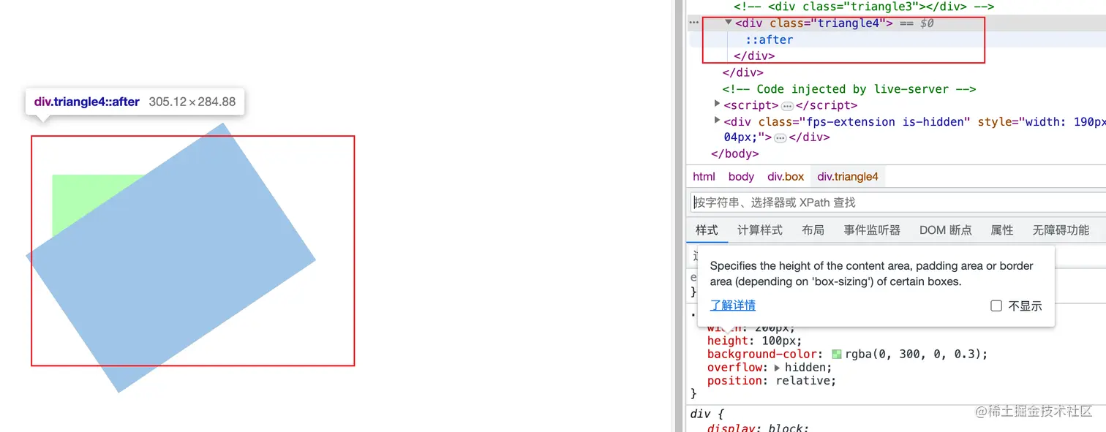The width and height of the screenshot is (1106, 432).
Task: Switch to the 样式 tab
Action: pyautogui.click(x=707, y=230)
